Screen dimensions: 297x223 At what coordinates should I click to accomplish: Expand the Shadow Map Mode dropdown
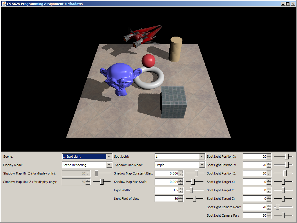[x=202, y=165]
